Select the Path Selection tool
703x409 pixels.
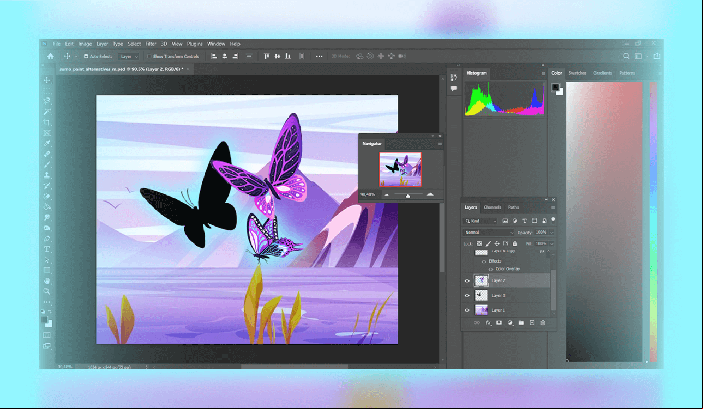pos(47,260)
